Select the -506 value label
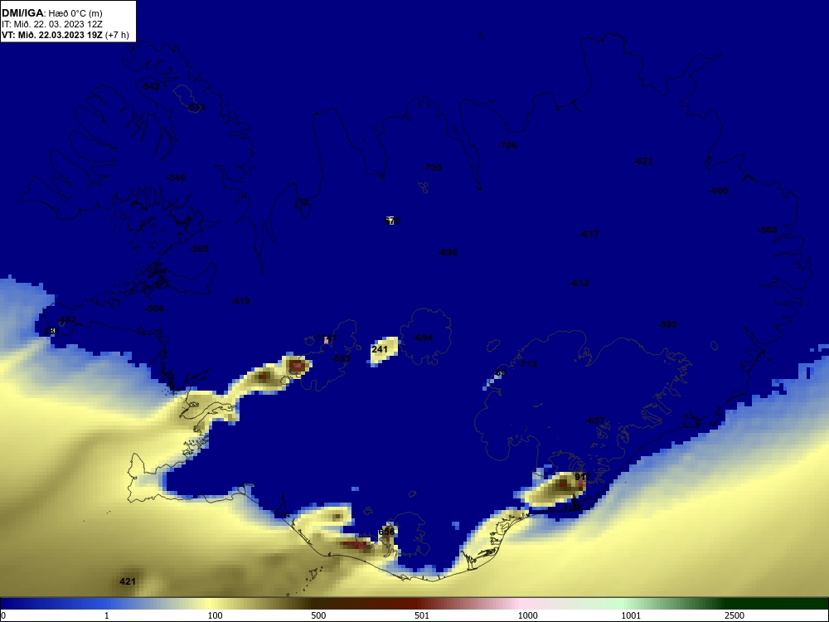The height and width of the screenshot is (622, 829). point(154,309)
